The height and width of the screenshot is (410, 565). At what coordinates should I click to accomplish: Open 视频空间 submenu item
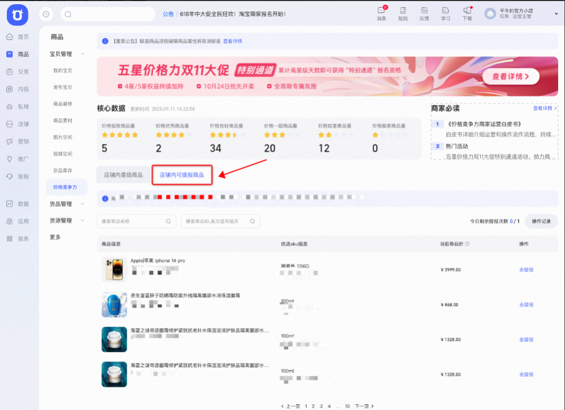[63, 154]
